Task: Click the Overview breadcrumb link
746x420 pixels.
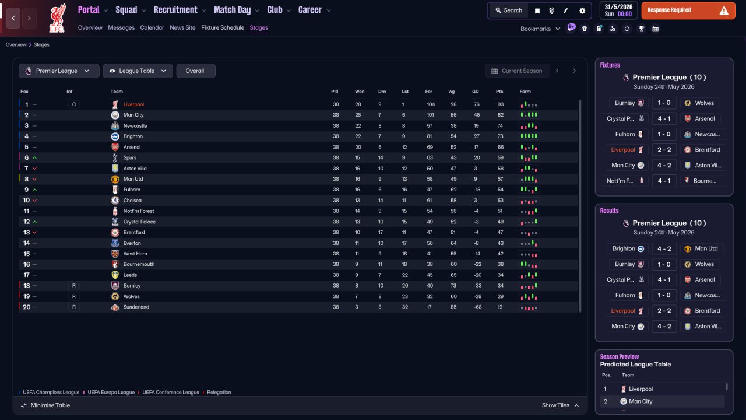Action: click(x=16, y=44)
